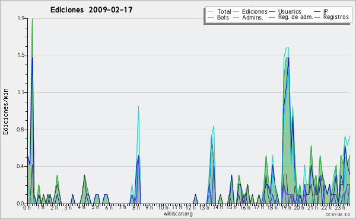This screenshot has width=356, height=219.
Task: Click the 'CC BY-SA 3.0' license text
Action: click(x=338, y=214)
